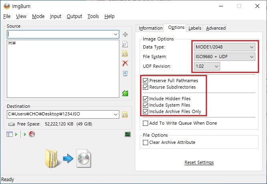The width and height of the screenshot is (267, 184).
Task: Click the ImgBurn title bar app icon
Action: [7, 6]
